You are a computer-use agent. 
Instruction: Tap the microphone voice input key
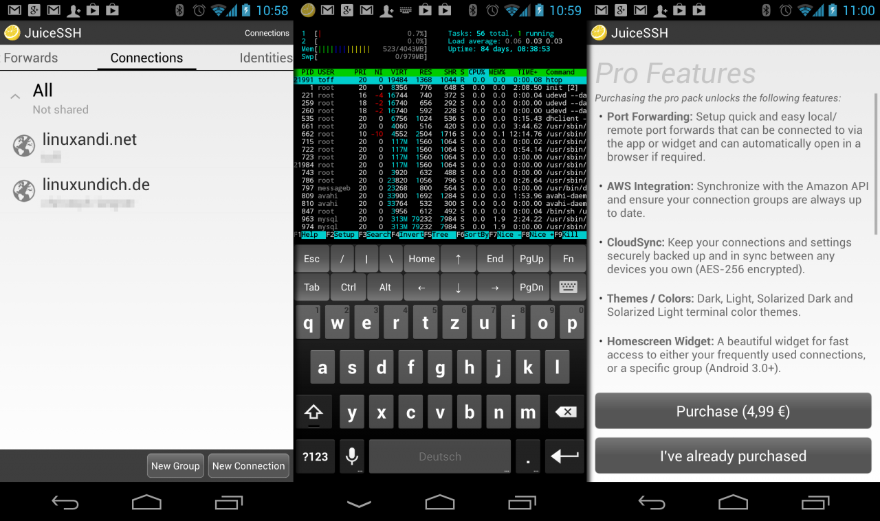(352, 456)
